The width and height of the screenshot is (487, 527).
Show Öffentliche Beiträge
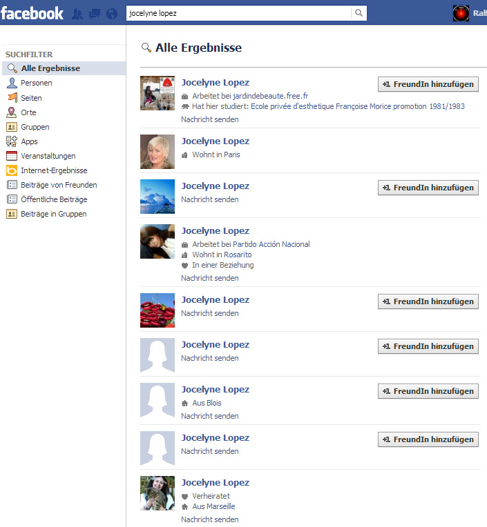point(54,199)
